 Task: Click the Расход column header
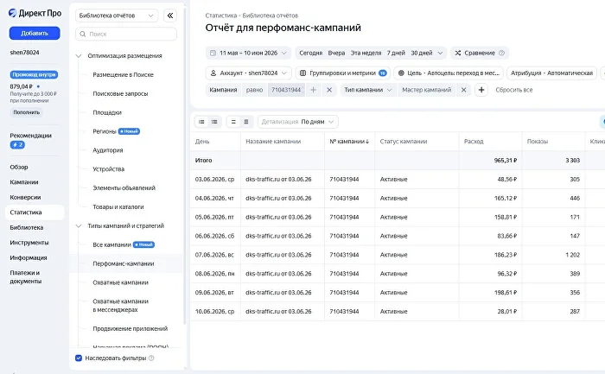click(474, 142)
